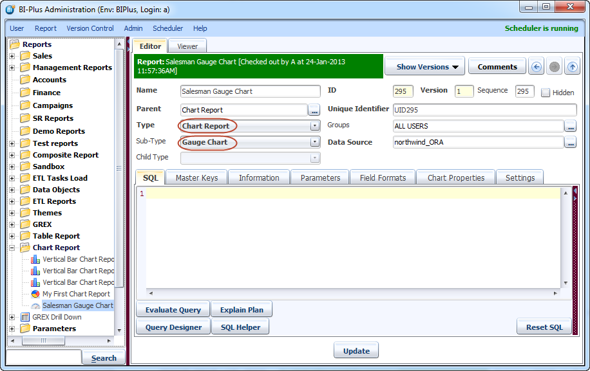Click the browse button next to Parent field
This screenshot has height=371, width=590.
tap(314, 110)
